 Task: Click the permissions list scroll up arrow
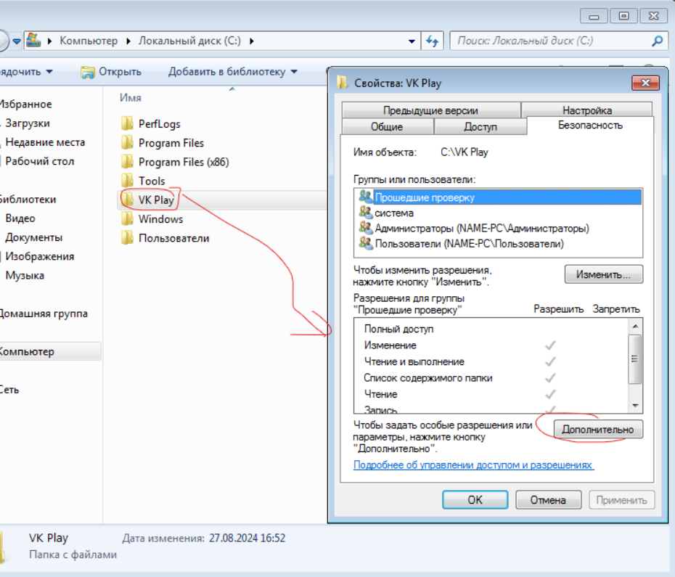pos(635,326)
